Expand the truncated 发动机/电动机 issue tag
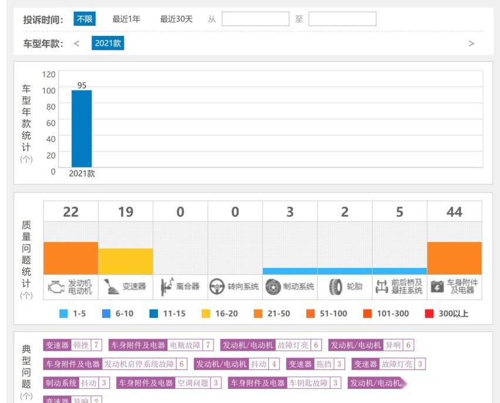 click(377, 383)
